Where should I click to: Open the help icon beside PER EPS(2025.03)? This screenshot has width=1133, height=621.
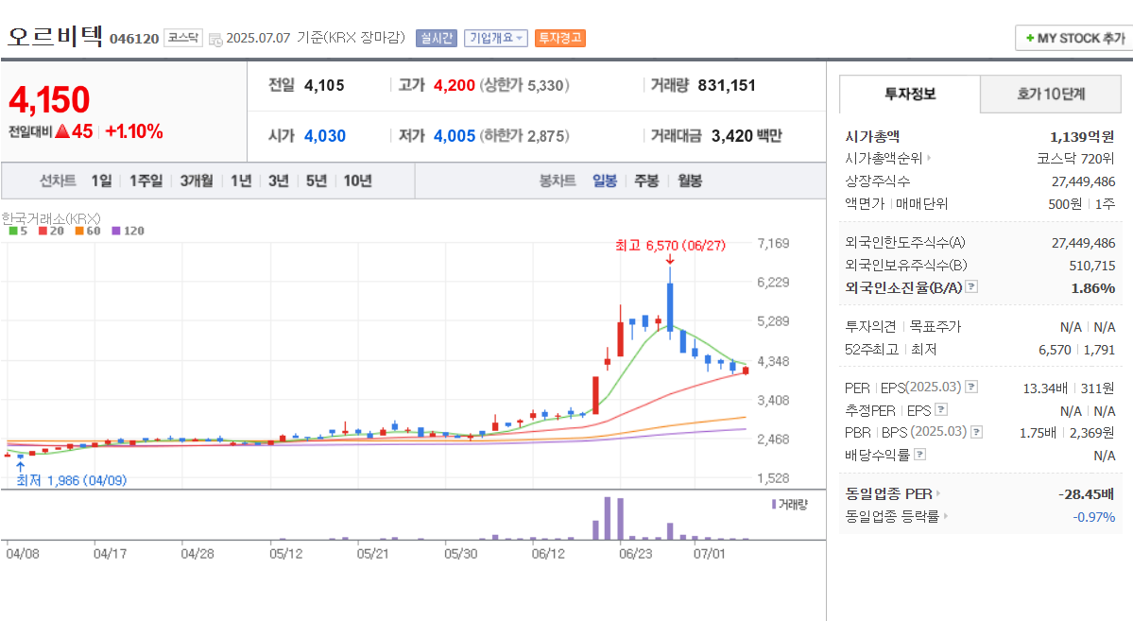(971, 387)
